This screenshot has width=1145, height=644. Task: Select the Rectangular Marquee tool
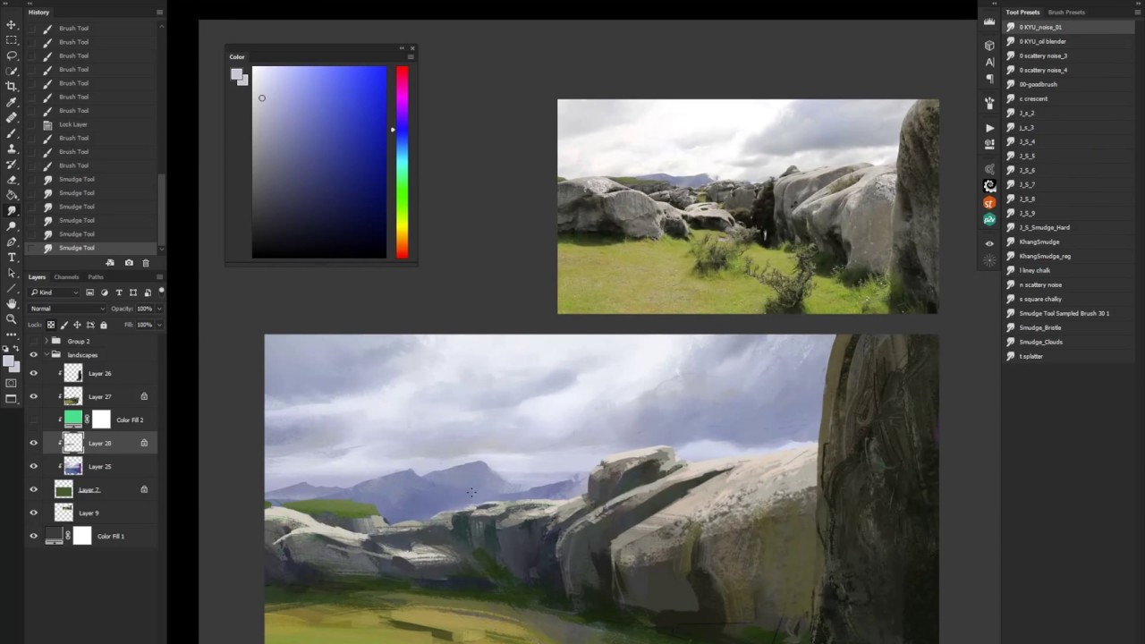point(12,40)
